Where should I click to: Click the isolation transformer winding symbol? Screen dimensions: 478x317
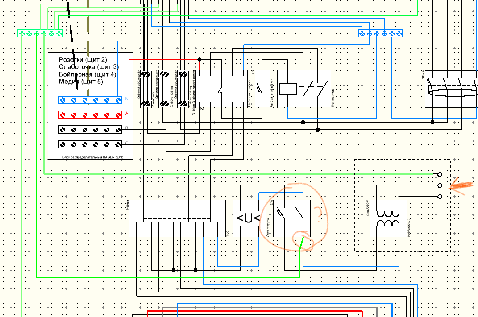coord(388,218)
